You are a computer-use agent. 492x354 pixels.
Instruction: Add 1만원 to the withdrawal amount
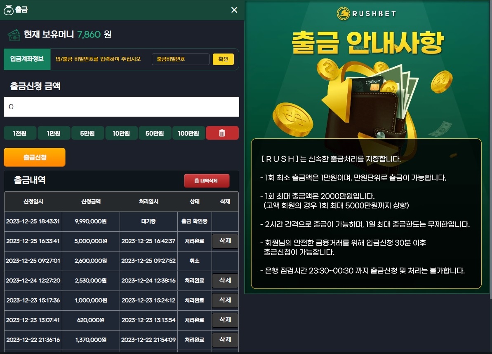pyautogui.click(x=54, y=133)
